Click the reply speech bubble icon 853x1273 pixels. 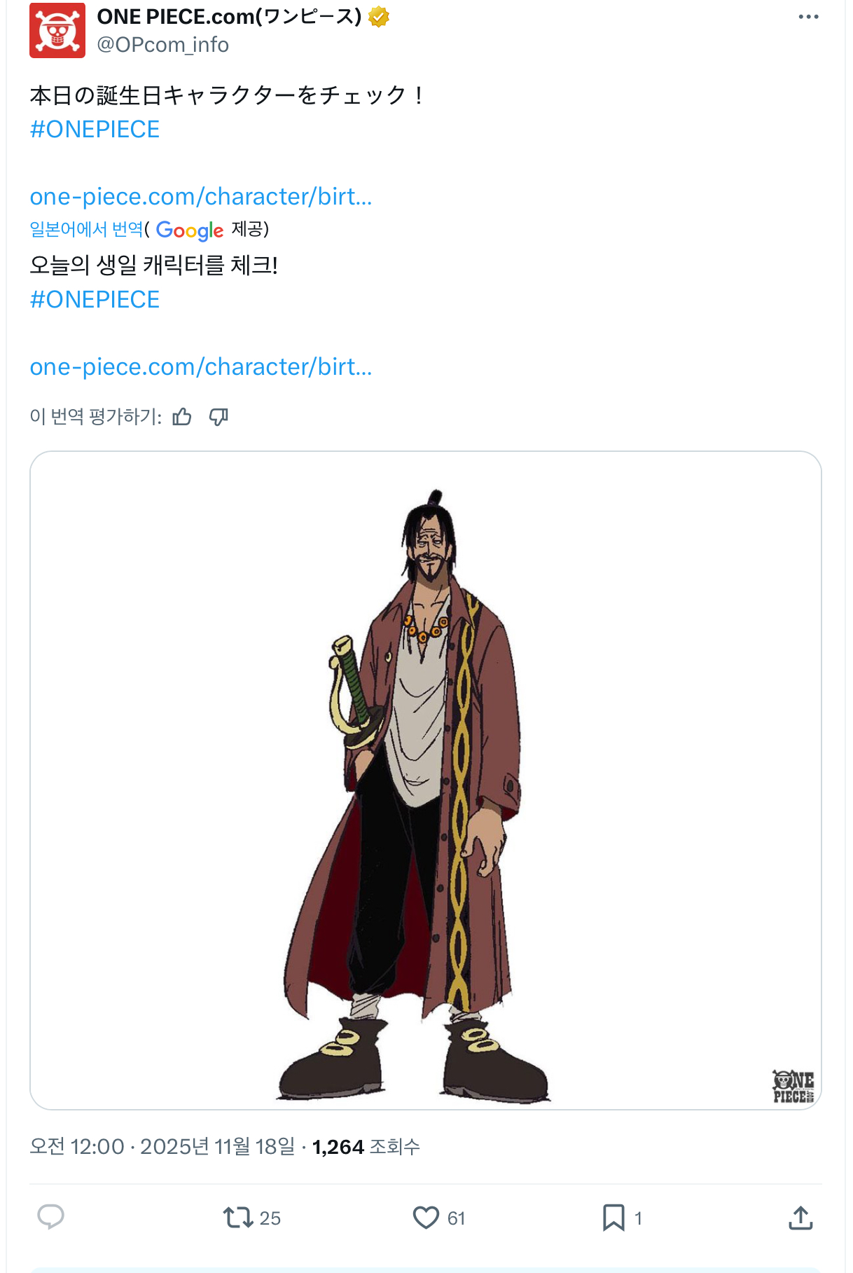pyautogui.click(x=50, y=1218)
